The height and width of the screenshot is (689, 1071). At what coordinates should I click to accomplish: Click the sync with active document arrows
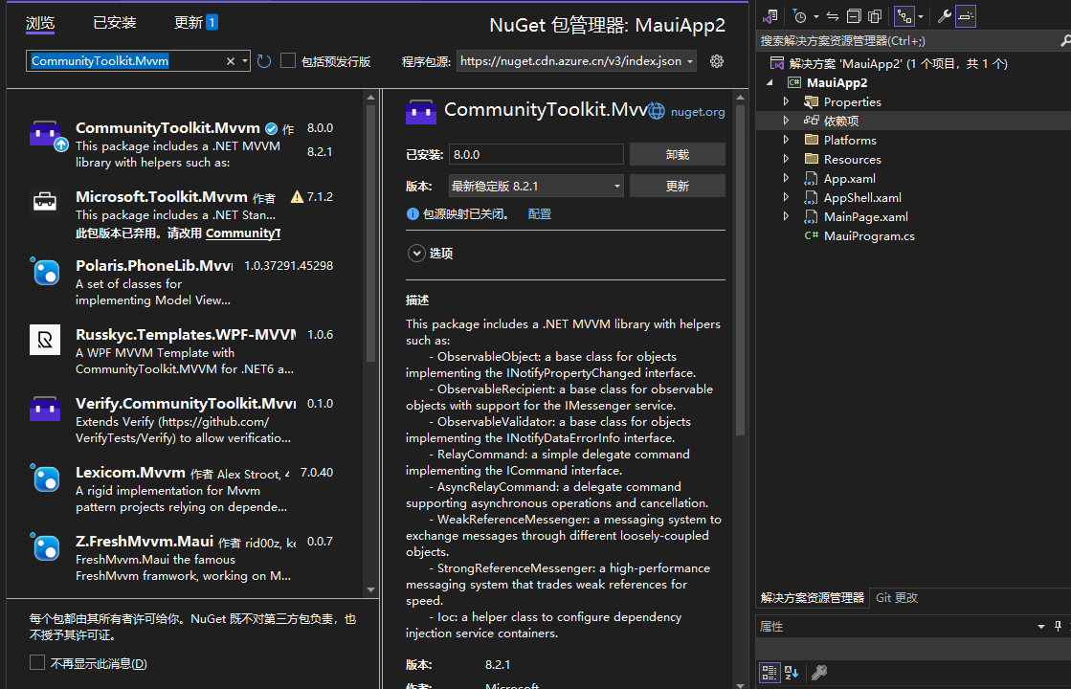pyautogui.click(x=833, y=16)
